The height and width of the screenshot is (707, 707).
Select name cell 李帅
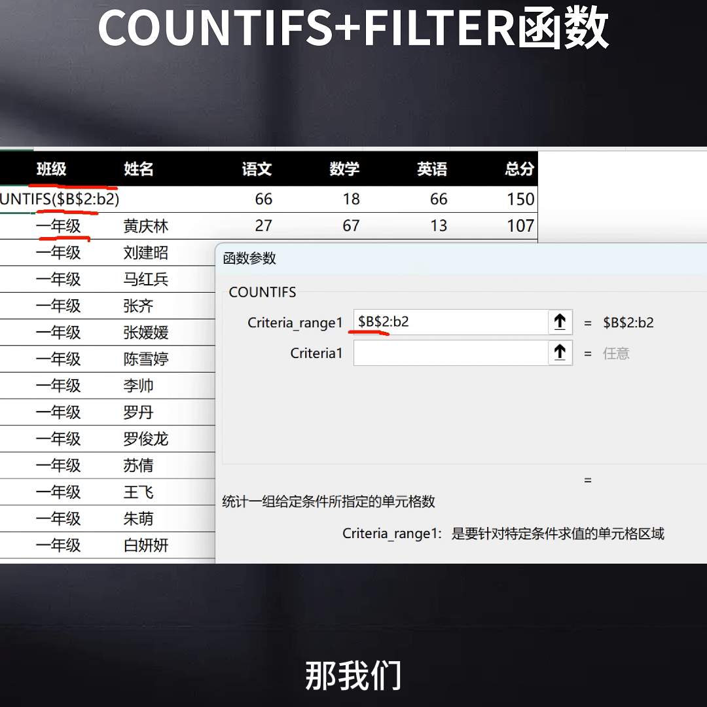[138, 386]
